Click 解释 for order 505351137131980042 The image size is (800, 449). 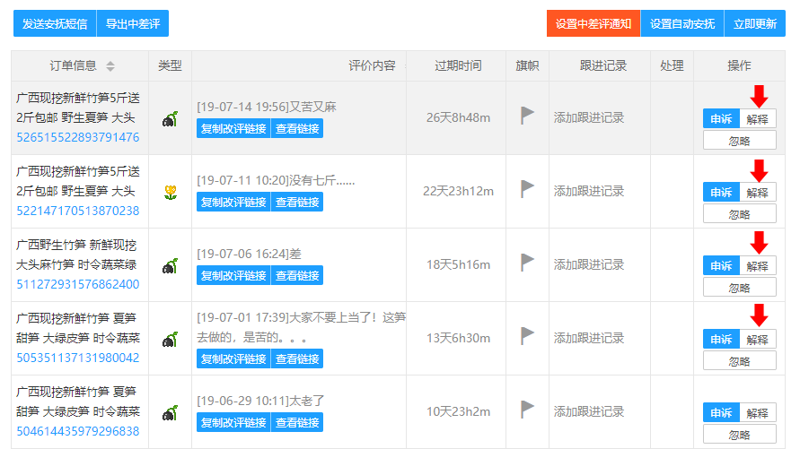(x=758, y=339)
